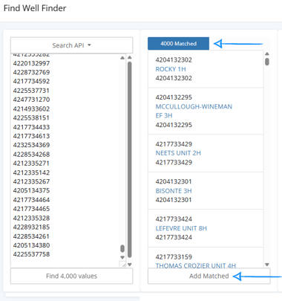
Task: Select API value 4232534369
Action: (x=31, y=145)
